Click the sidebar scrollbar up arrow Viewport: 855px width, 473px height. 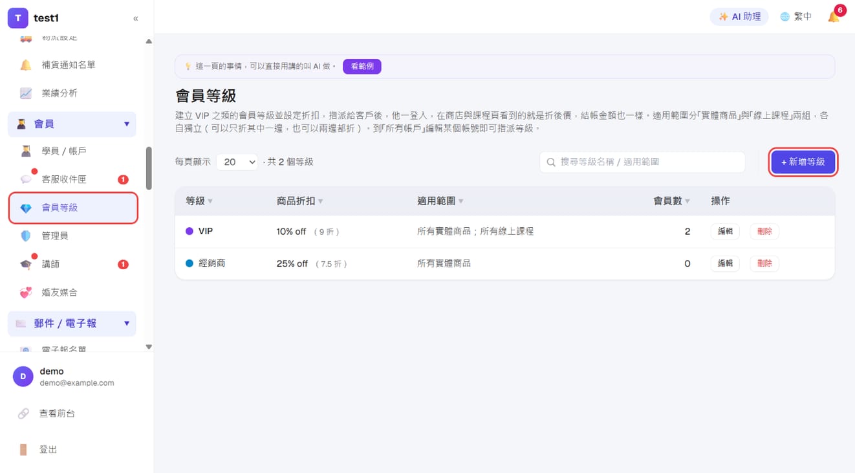[x=149, y=41]
